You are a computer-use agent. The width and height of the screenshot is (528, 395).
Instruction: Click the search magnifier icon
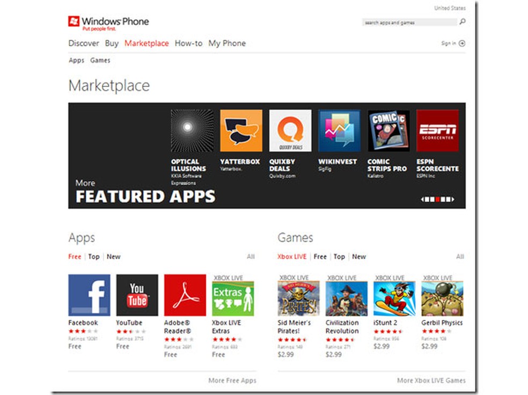coord(462,22)
